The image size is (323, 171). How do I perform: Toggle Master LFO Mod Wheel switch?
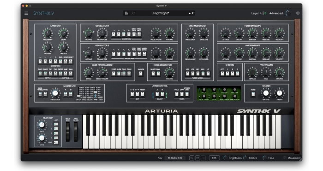[40, 94]
